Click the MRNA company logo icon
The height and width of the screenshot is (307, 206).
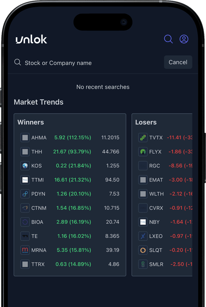pos(25,250)
